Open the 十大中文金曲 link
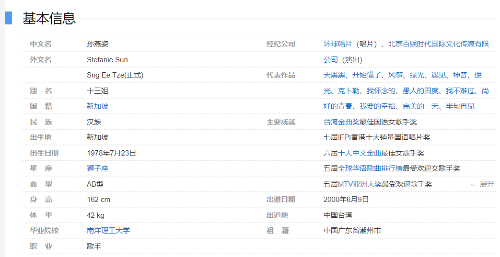This screenshot has width=500, height=257. click(360, 153)
